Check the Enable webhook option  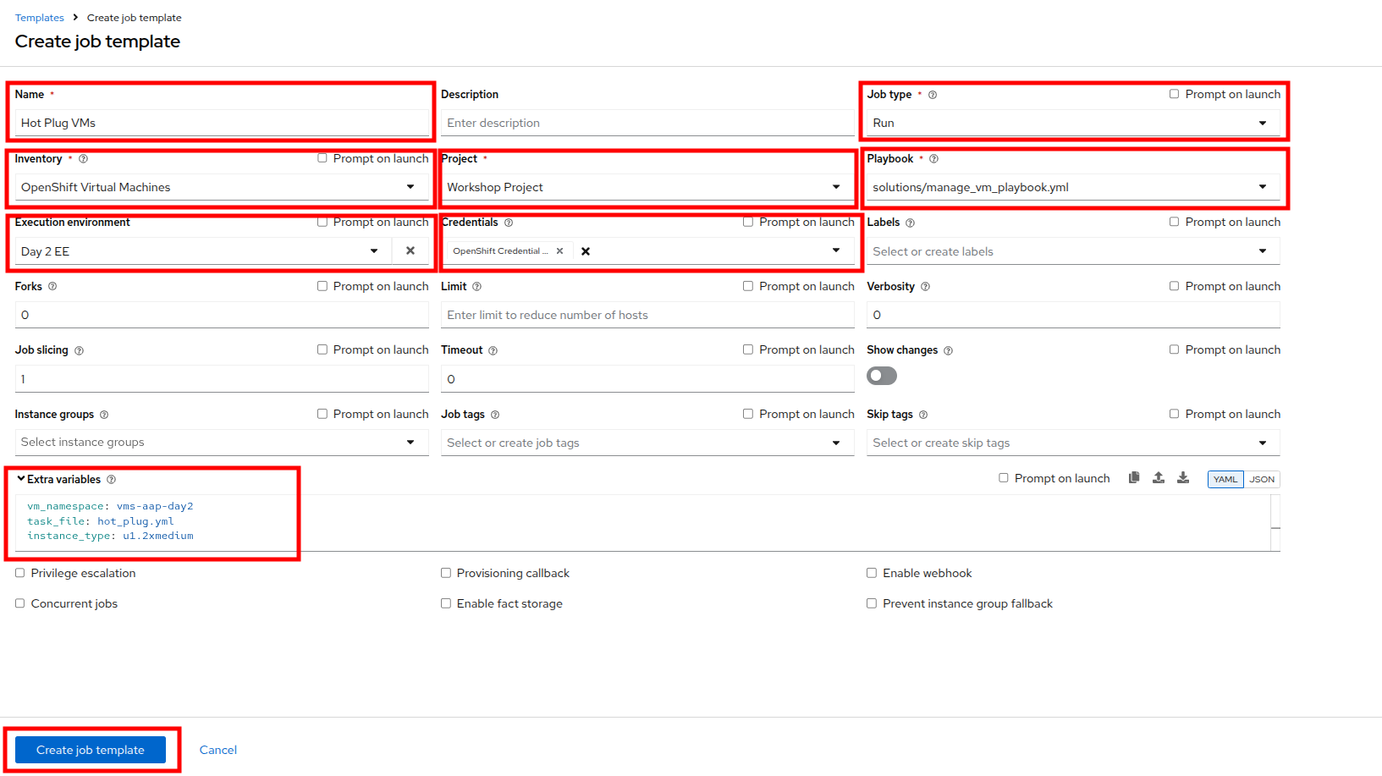(x=872, y=573)
